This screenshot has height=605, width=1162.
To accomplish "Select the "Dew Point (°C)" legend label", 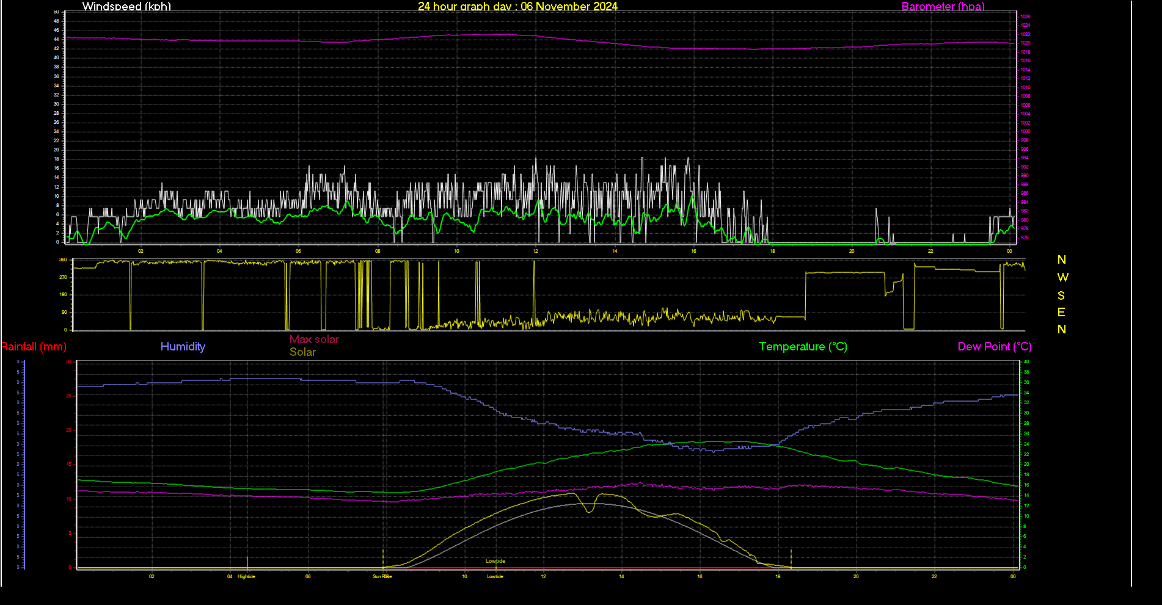I will (995, 346).
